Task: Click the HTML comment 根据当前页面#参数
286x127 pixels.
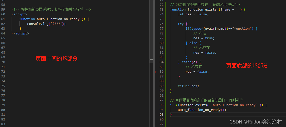Action: click(x=51, y=10)
